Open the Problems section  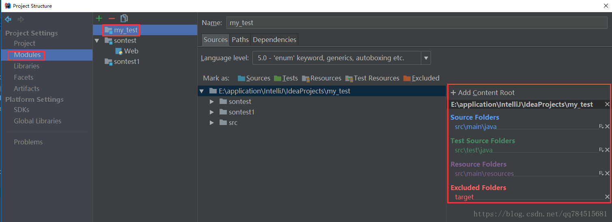pos(28,142)
